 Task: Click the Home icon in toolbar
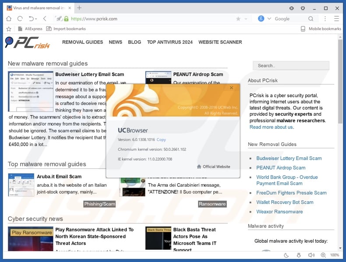pos(9,19)
